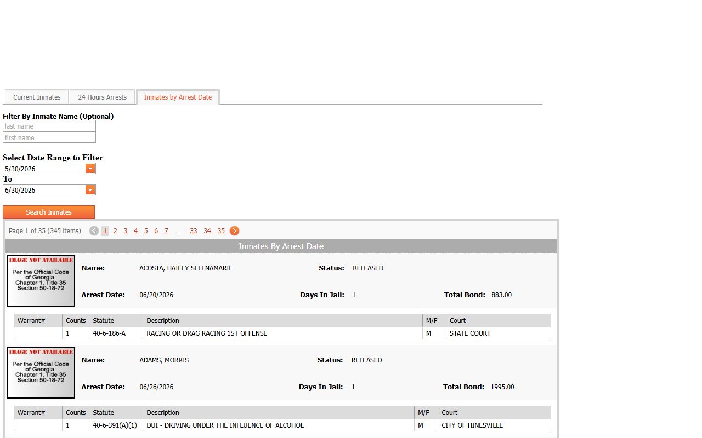This screenshot has height=438, width=702.
Task: Click the Inmates By Arrest Date header bar
Action: [x=281, y=246]
